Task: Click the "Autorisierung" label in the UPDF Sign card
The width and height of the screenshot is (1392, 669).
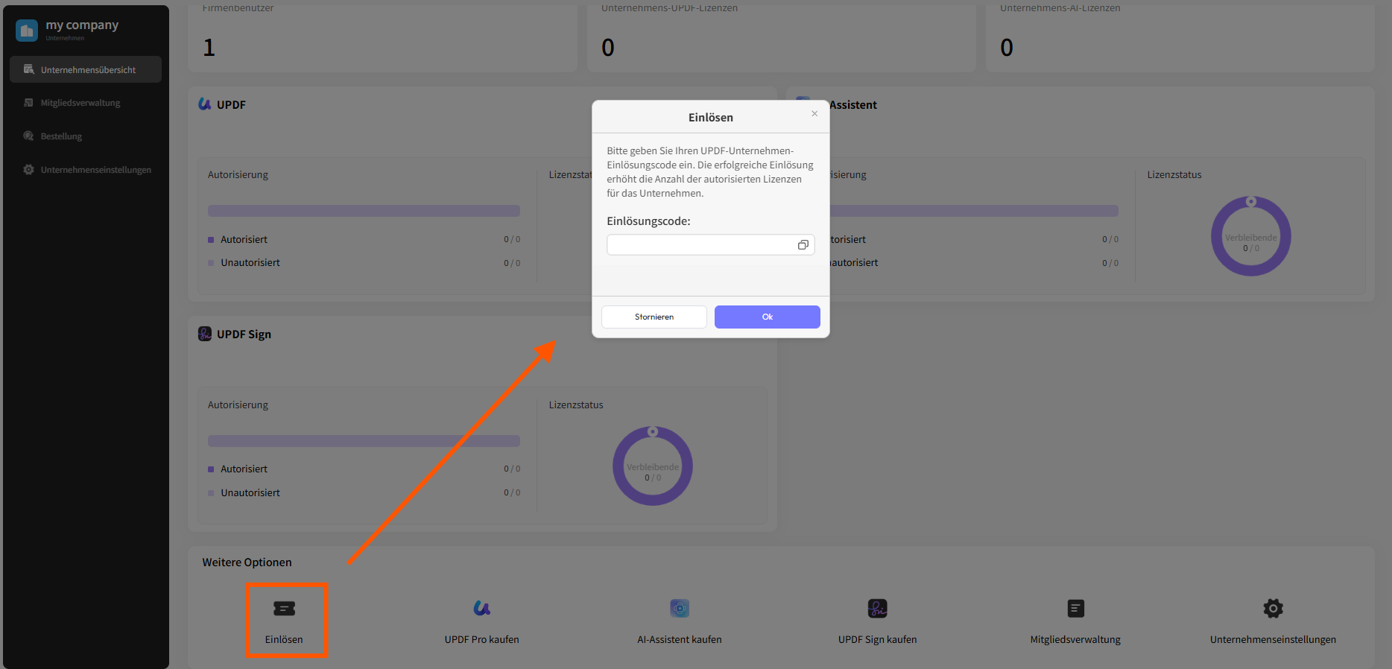Action: click(x=238, y=405)
